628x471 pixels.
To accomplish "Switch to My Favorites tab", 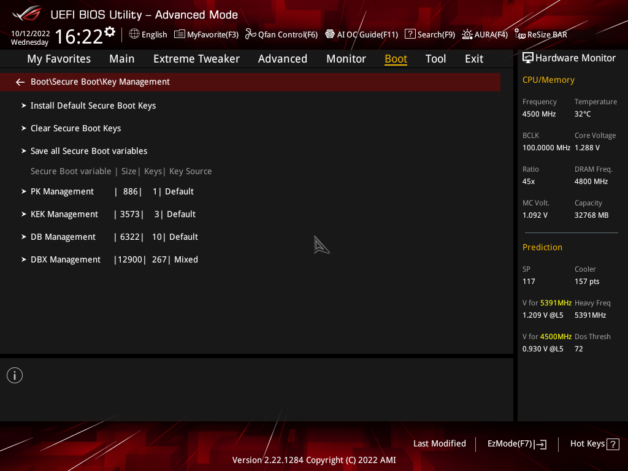I will [x=59, y=59].
